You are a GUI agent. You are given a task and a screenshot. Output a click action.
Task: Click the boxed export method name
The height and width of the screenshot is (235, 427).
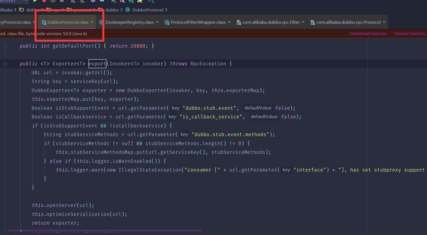97,64
